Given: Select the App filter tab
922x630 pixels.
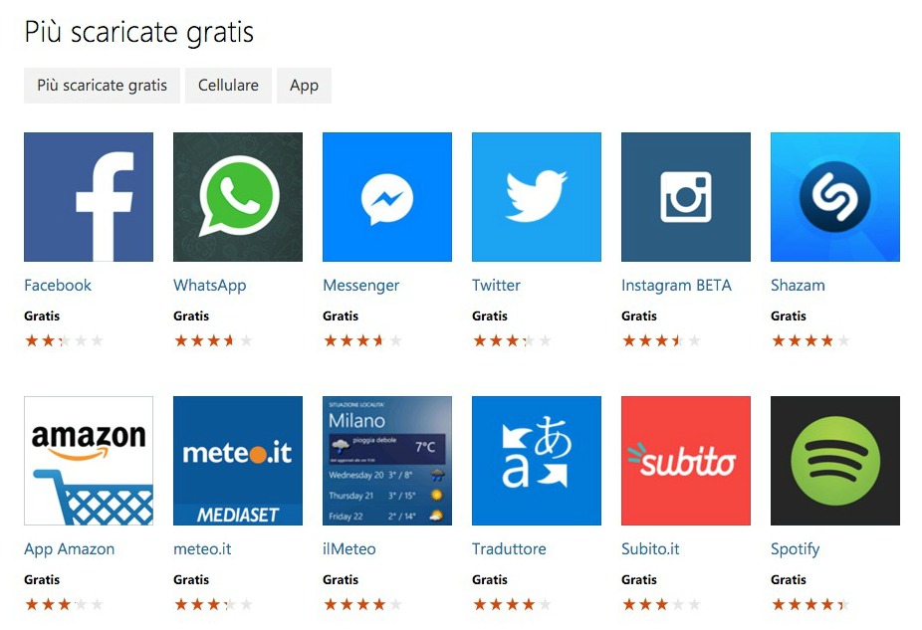Looking at the screenshot, I should (x=304, y=86).
